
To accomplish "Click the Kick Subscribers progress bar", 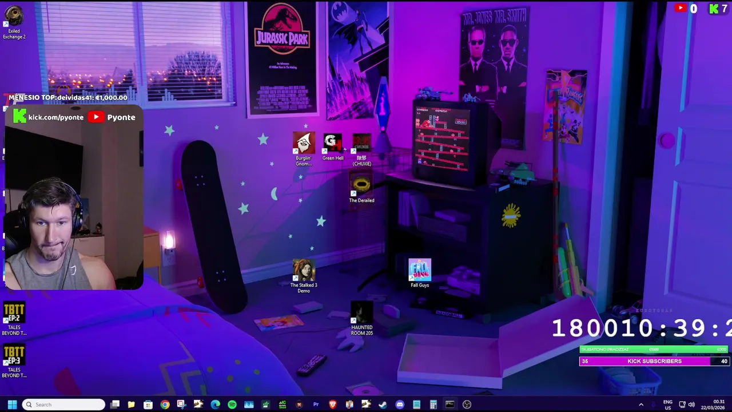I will point(654,361).
